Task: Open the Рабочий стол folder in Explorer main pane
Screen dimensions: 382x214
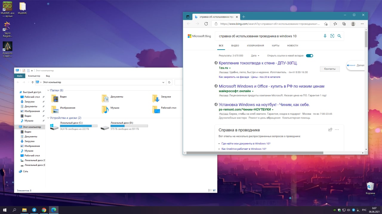Action: tap(164, 109)
